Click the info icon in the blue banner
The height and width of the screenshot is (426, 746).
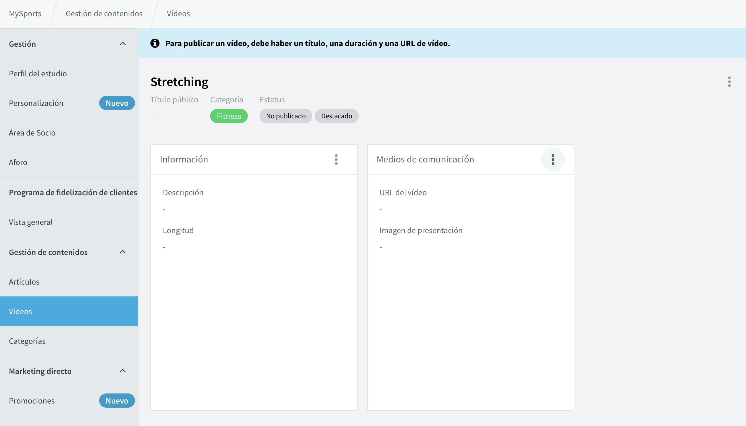pos(155,43)
